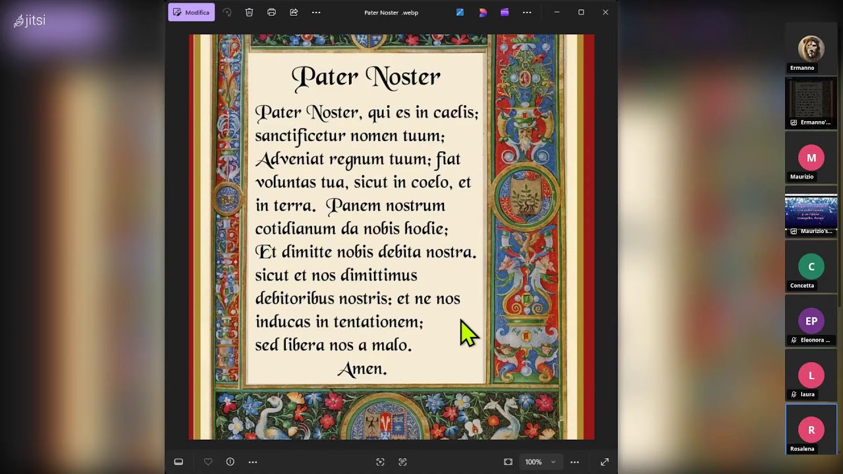843x474 pixels.
Task: Select Eleonora's EP avatar tile
Action: (x=811, y=321)
